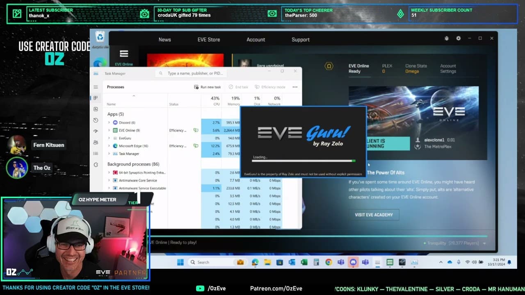525x295 pixels.
Task: Open Users page in Task Manager sidebar
Action: pyautogui.click(x=96, y=142)
